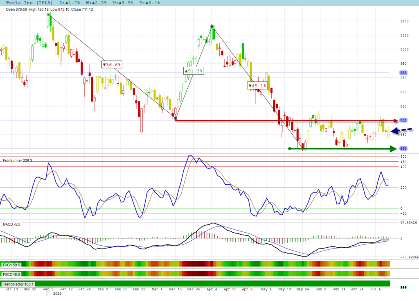Click the Apr 25 date label
Image resolution: width=419 pixels, height=301 pixels.
(x=248, y=289)
